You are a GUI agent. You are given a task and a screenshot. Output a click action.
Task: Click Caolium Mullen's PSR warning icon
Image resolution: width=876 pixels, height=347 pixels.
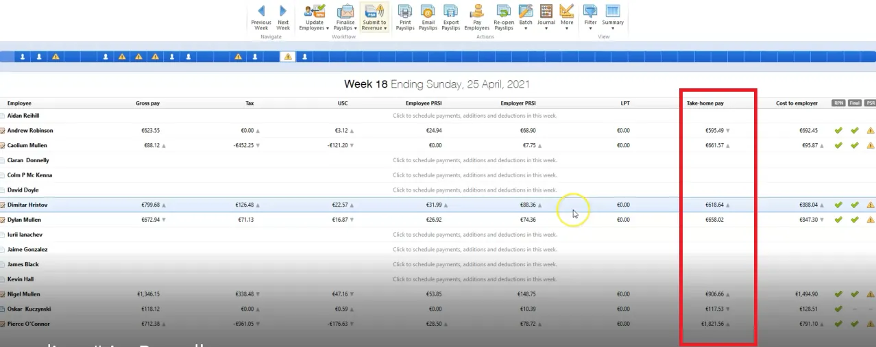click(871, 145)
